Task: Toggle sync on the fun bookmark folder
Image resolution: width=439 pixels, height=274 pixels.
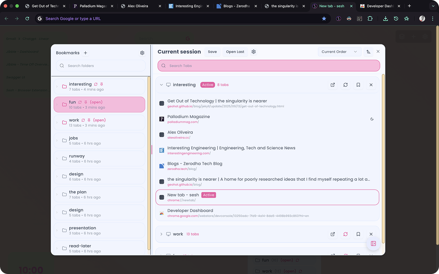Action: pos(80,102)
